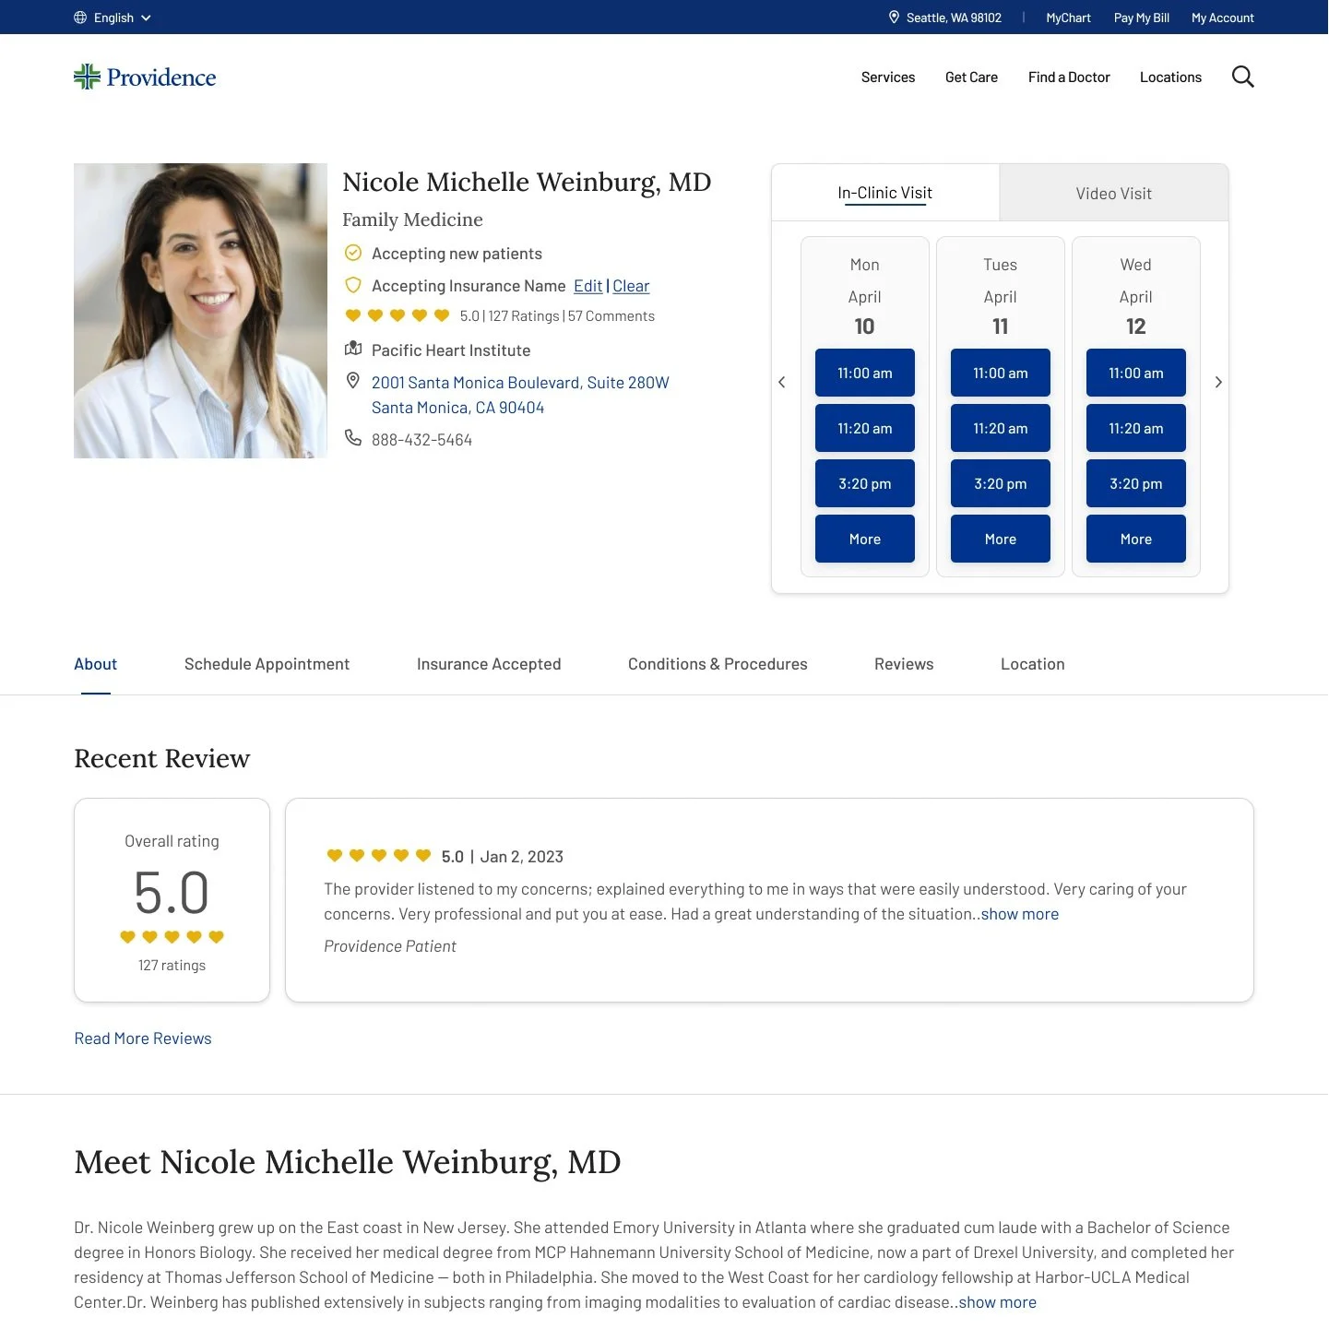This screenshot has width=1329, height=1329.
Task: Book Tuesday April 11 at 3:20 pm
Action: 1001,483
